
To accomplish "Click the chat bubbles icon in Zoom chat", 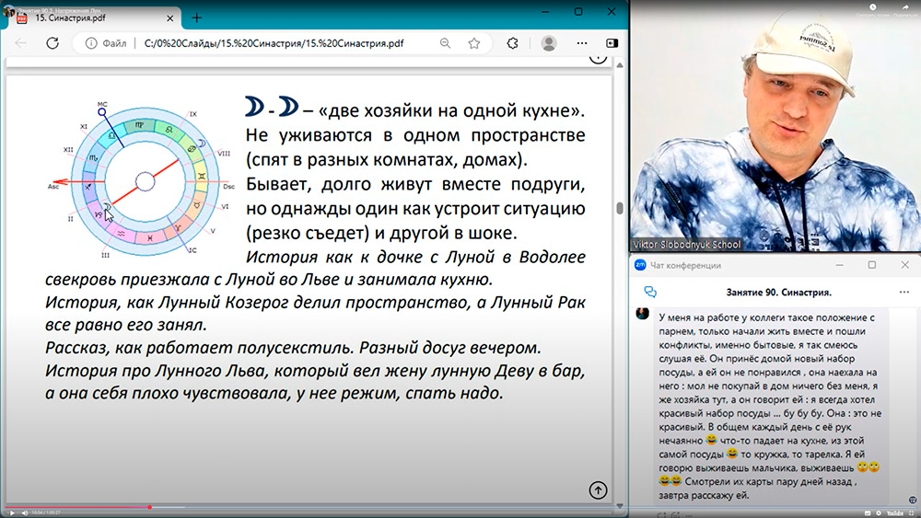I will [650, 292].
